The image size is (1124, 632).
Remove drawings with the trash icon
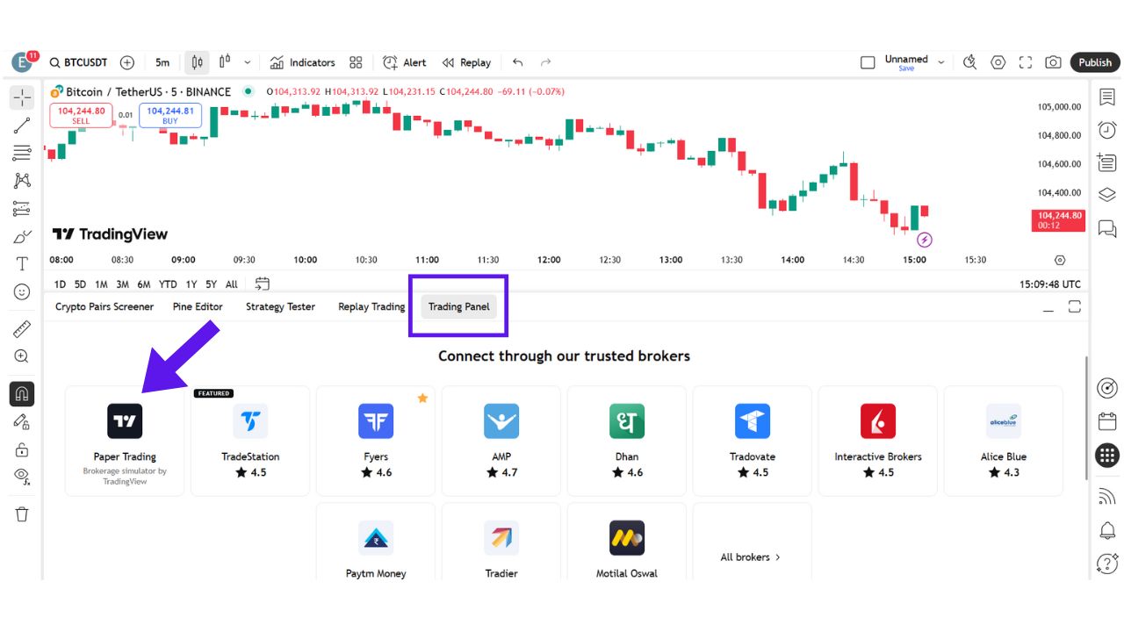click(22, 513)
